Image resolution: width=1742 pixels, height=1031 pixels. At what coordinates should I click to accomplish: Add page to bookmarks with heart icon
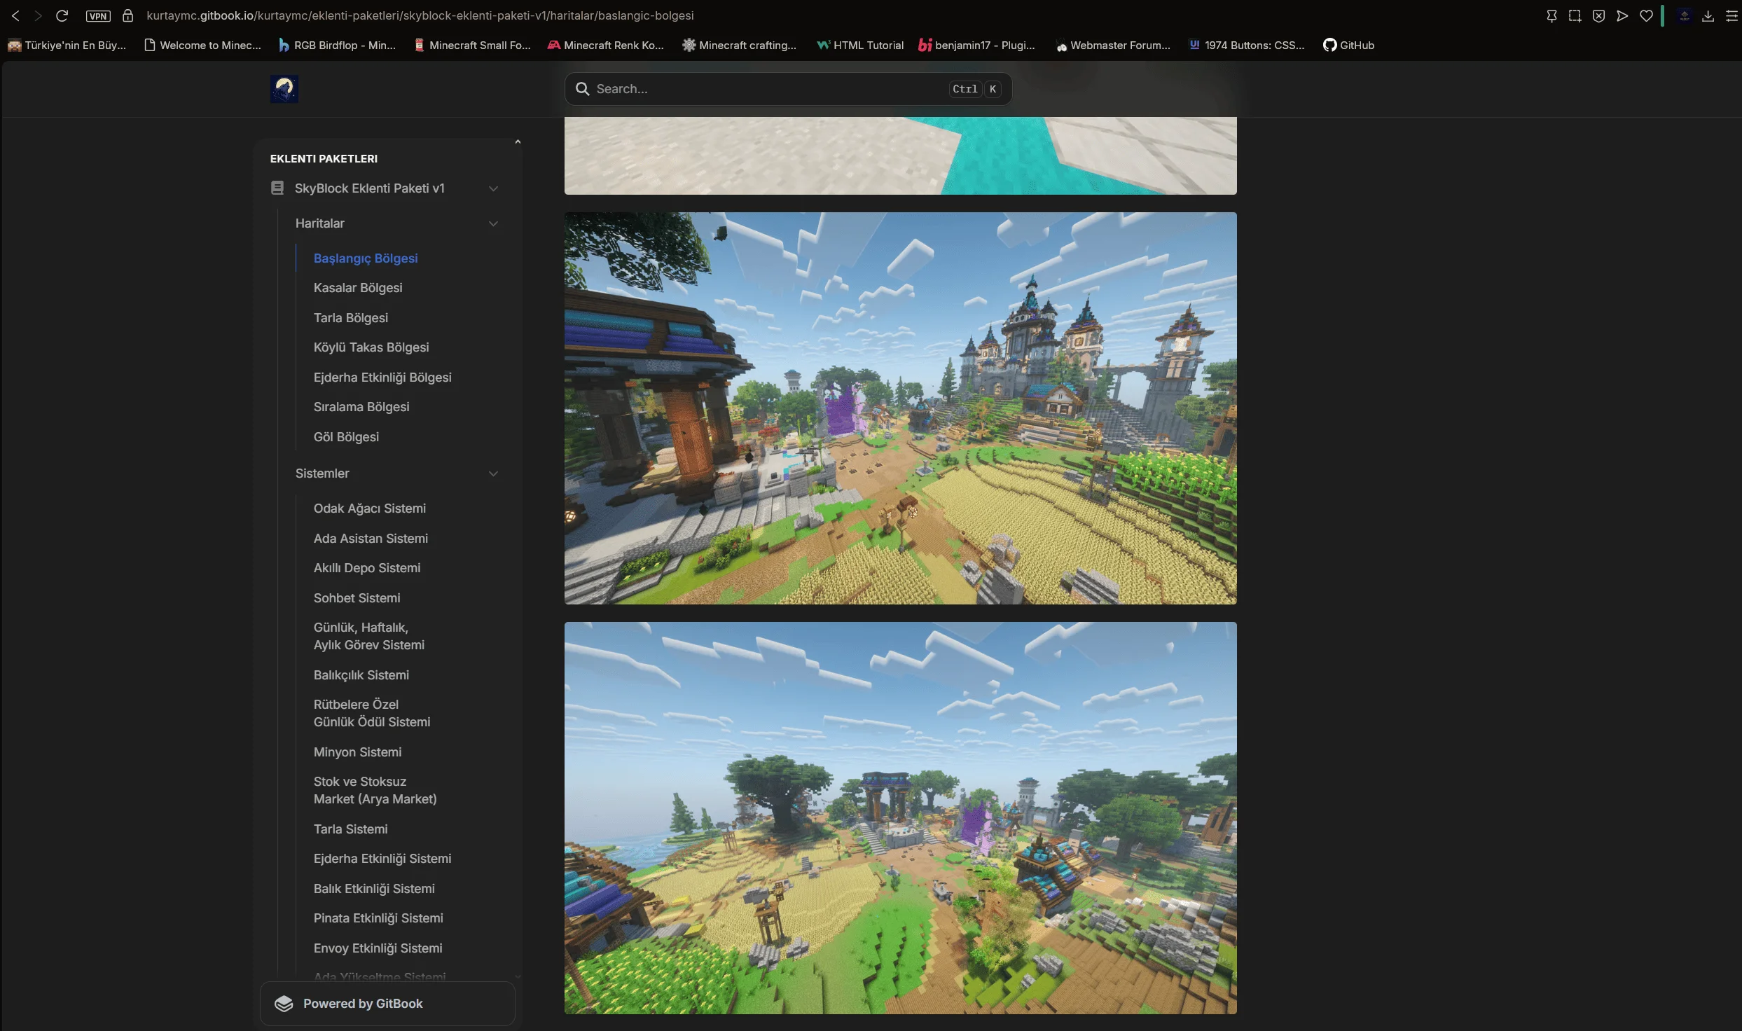click(x=1646, y=15)
